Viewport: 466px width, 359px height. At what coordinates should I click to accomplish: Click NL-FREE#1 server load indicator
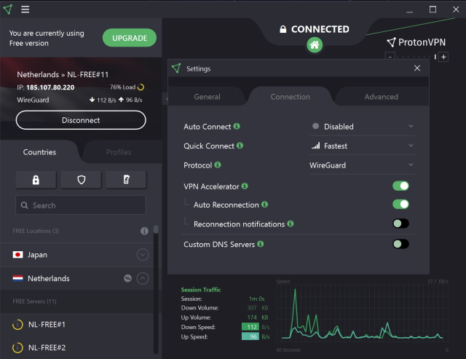(17, 324)
